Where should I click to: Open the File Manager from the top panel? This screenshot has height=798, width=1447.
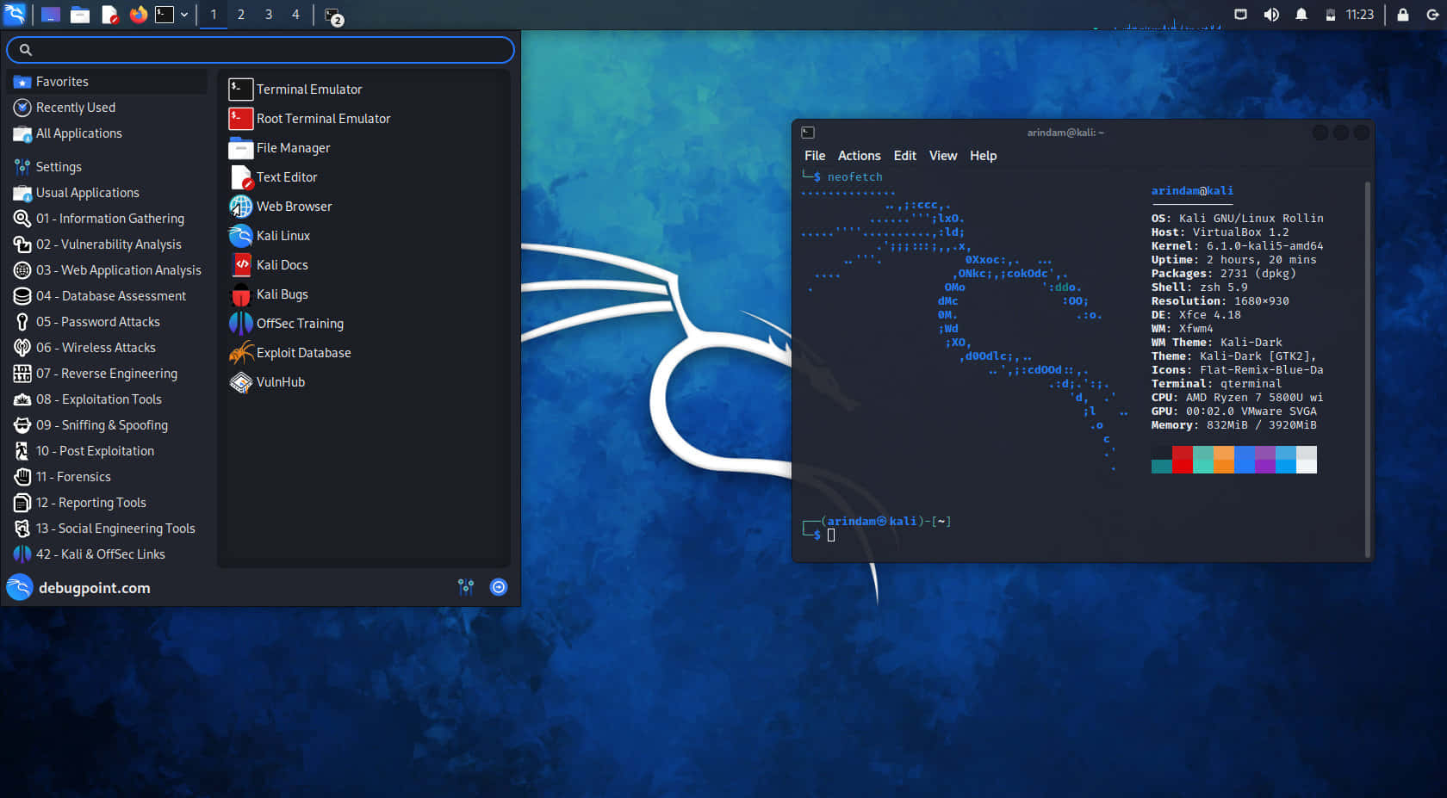coord(79,14)
